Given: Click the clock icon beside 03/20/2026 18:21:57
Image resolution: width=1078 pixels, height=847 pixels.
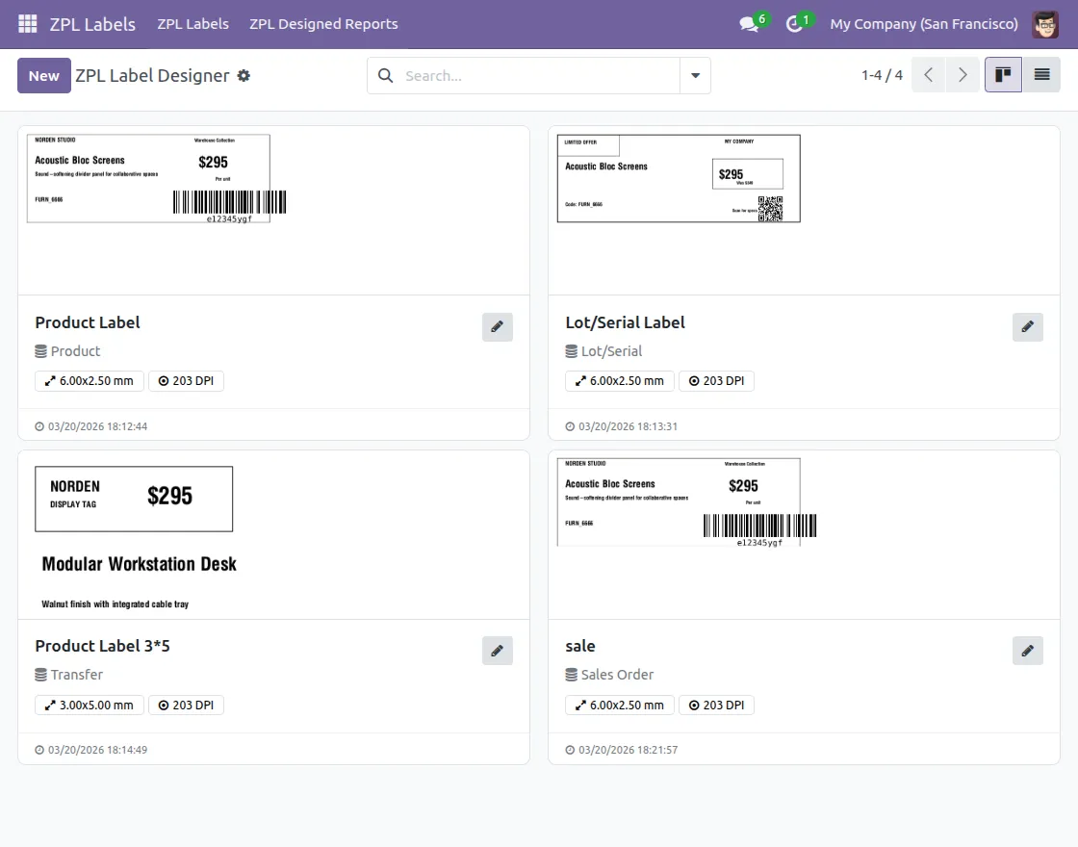Looking at the screenshot, I should [x=570, y=750].
